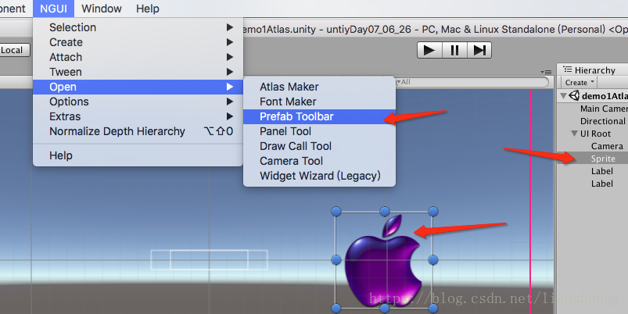Screen dimensions: 628x314
Task: Expand the Tween submenu
Action: (138, 72)
